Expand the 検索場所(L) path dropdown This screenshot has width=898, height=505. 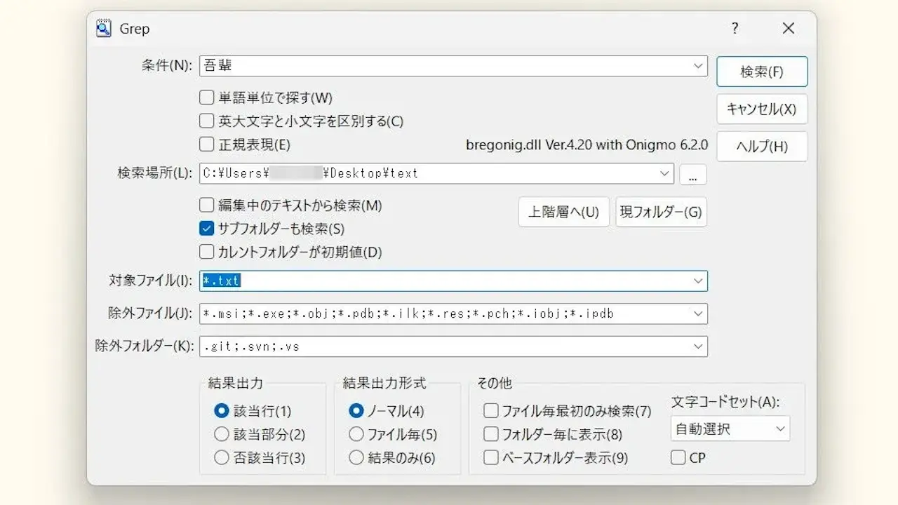pos(665,174)
